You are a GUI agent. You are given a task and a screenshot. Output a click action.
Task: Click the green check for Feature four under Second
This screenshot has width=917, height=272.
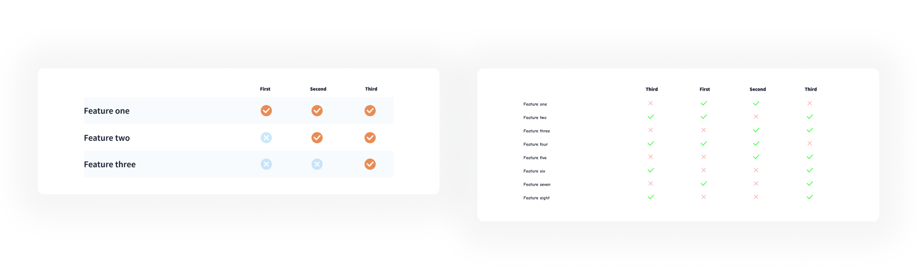click(756, 144)
